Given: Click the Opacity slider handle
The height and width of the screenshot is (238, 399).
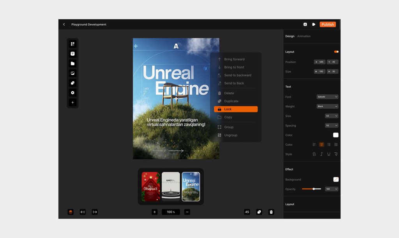Looking at the screenshot, I should (314, 189).
